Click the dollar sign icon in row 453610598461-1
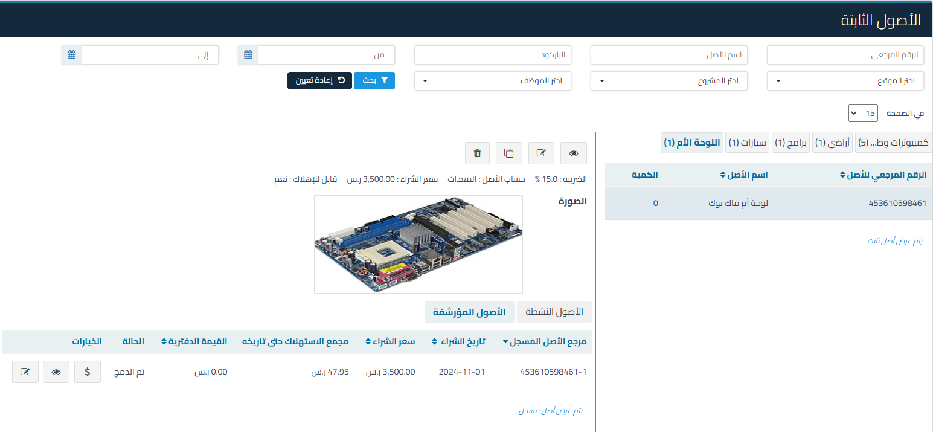 pos(88,372)
